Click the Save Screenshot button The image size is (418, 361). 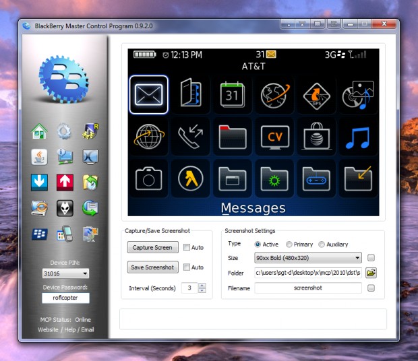(153, 267)
